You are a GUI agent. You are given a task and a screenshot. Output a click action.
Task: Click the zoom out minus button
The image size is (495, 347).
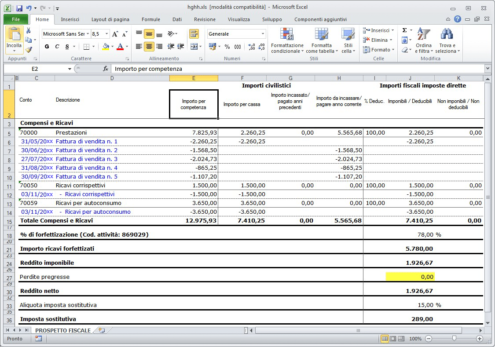[429, 339]
